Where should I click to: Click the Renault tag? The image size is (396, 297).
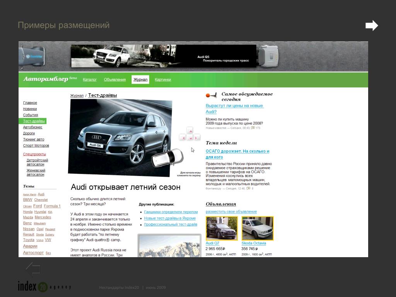click(29, 234)
